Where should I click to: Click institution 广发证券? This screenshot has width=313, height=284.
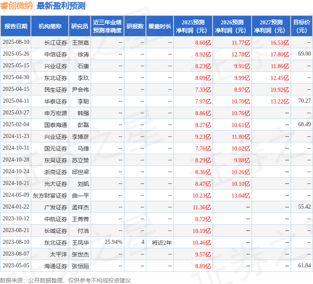56,207
